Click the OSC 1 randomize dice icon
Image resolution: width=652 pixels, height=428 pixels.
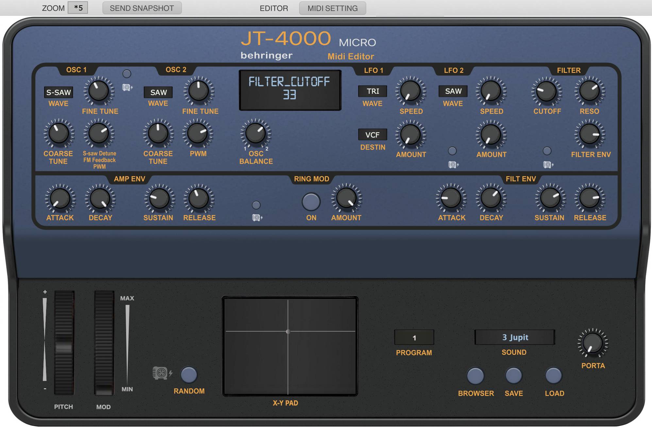click(x=127, y=87)
